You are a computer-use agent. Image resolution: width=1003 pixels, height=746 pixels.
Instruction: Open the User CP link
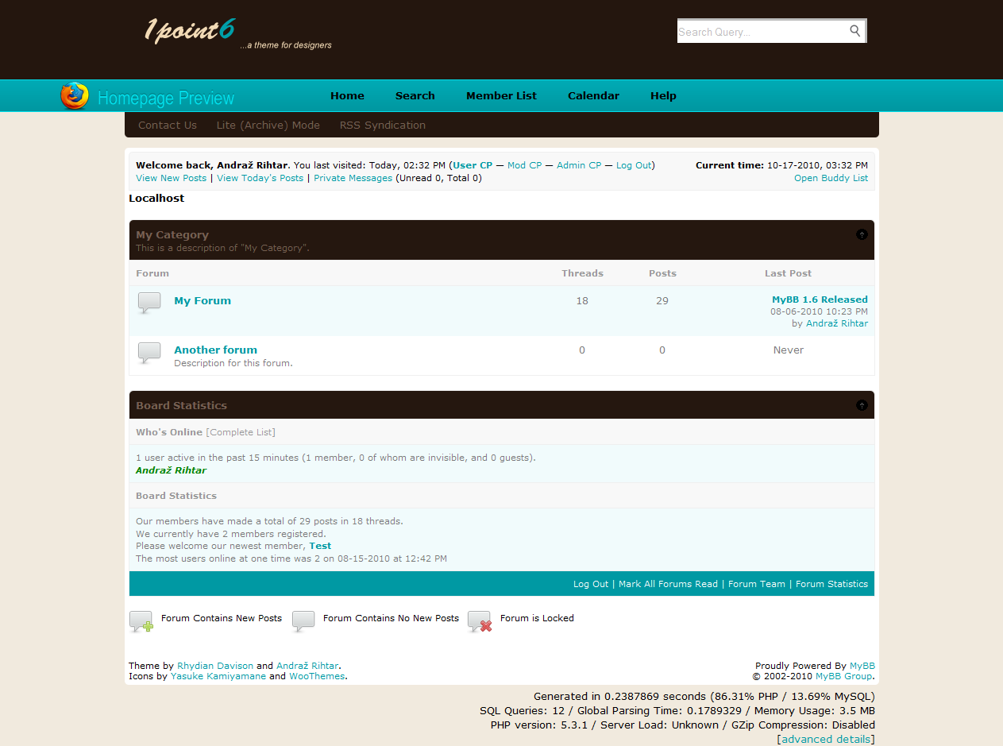point(473,165)
